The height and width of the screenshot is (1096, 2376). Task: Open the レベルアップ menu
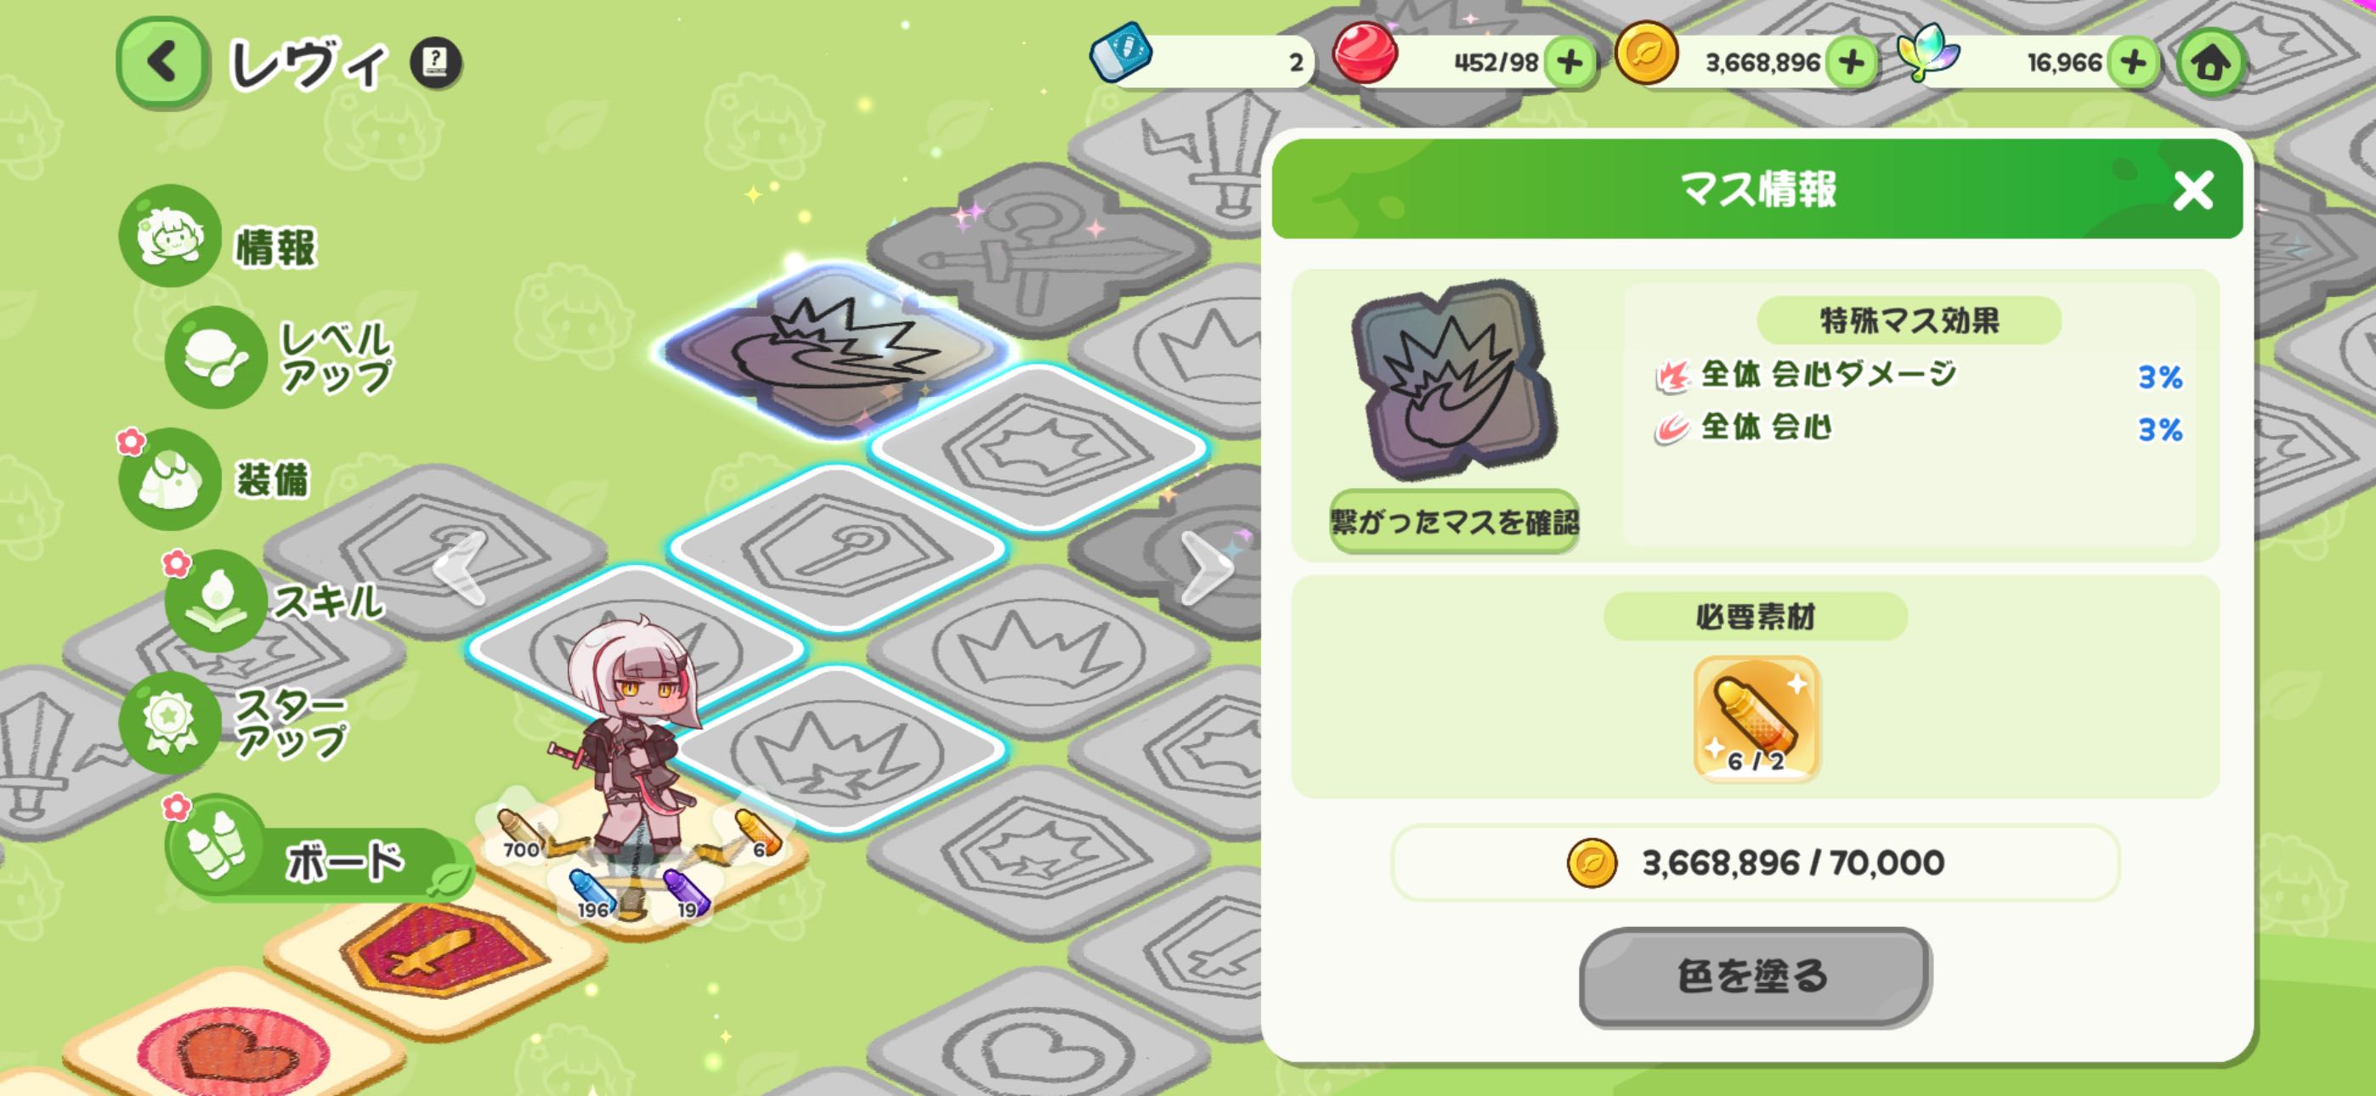[x=280, y=358]
